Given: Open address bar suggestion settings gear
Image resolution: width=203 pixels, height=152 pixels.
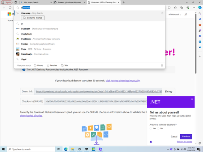Looking at the screenshot, I should 162,65.
